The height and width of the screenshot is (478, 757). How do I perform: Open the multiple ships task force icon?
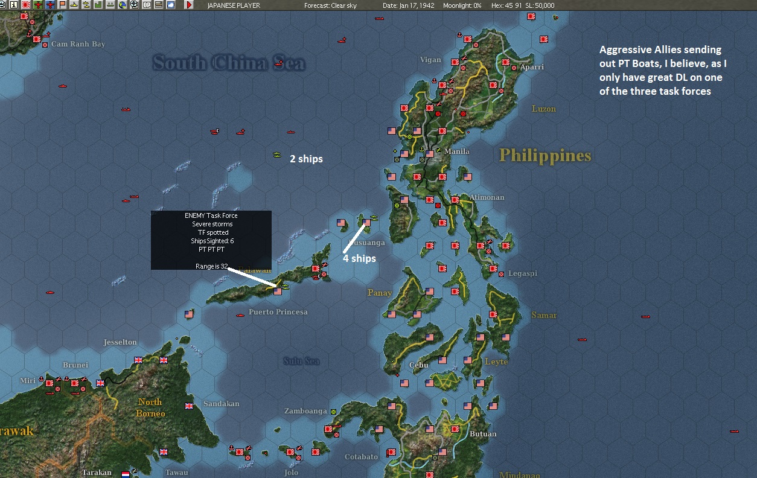(86, 5)
